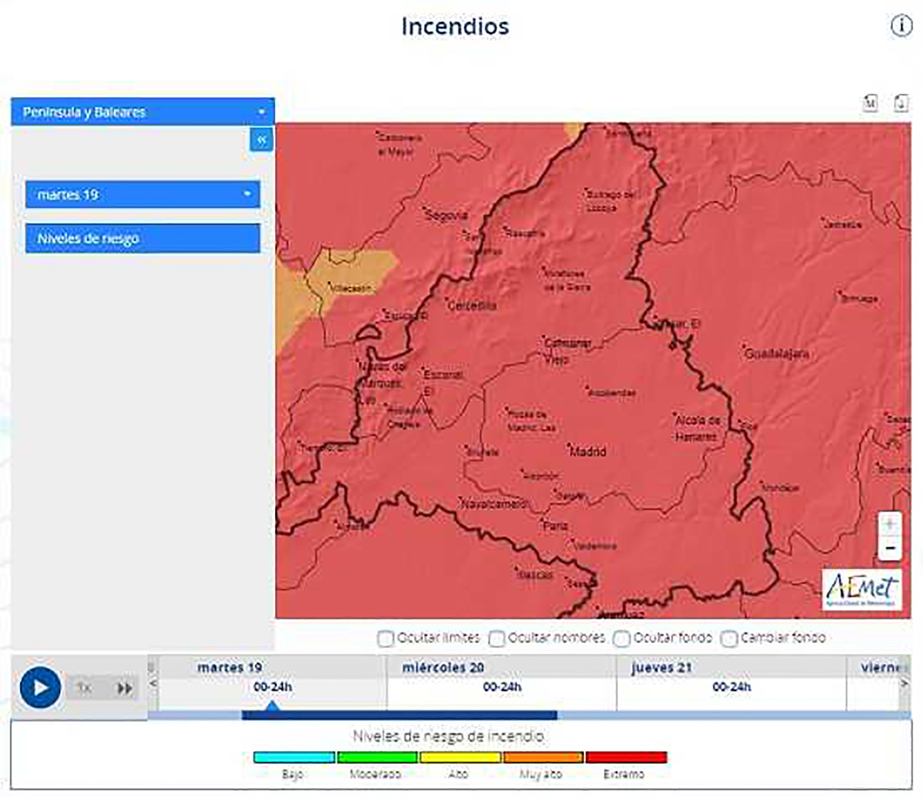This screenshot has width=923, height=797.
Task: Zoom out the map with minus button
Action: 889,548
